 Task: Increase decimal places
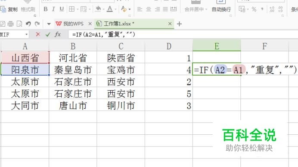272,9
